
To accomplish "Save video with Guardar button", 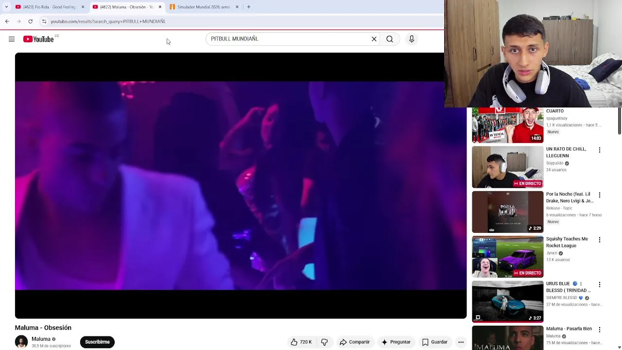I will tap(434, 342).
